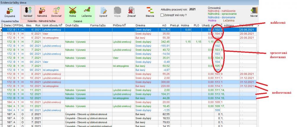Click the m3 column header
297x127 pixels.
164,25
